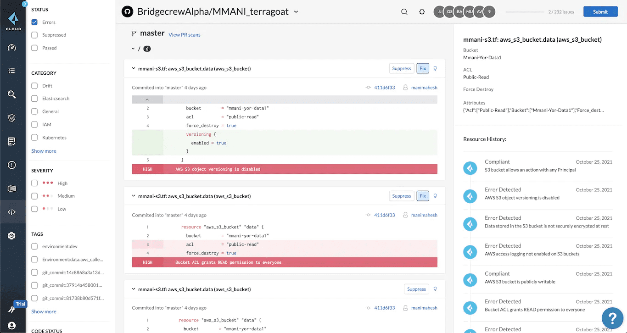Screen dimensions: 627x333
Task: Click the Attributes value text
Action: coord(533,110)
